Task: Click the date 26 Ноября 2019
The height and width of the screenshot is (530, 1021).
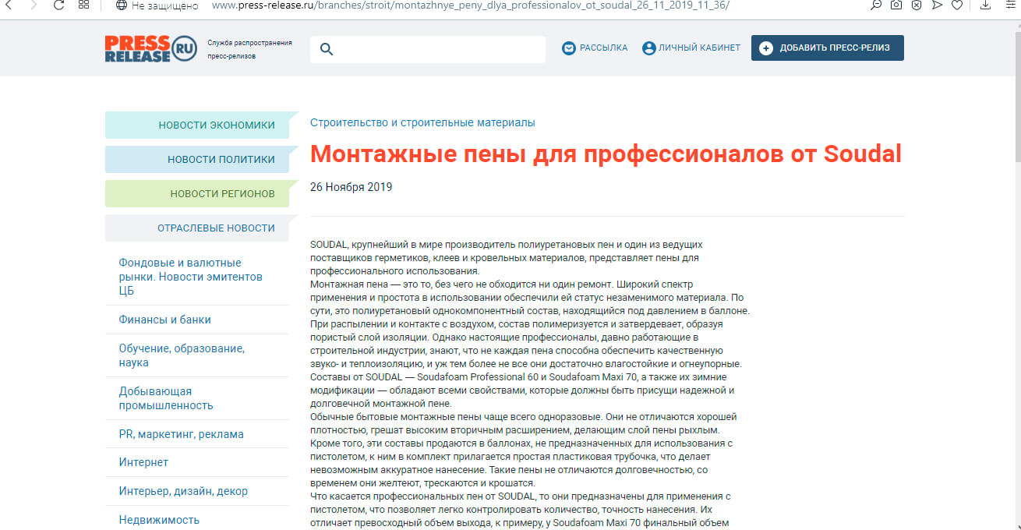Action: 351,187
